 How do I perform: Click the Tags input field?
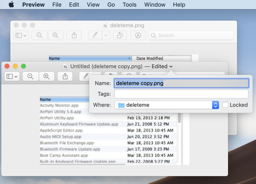[181, 94]
